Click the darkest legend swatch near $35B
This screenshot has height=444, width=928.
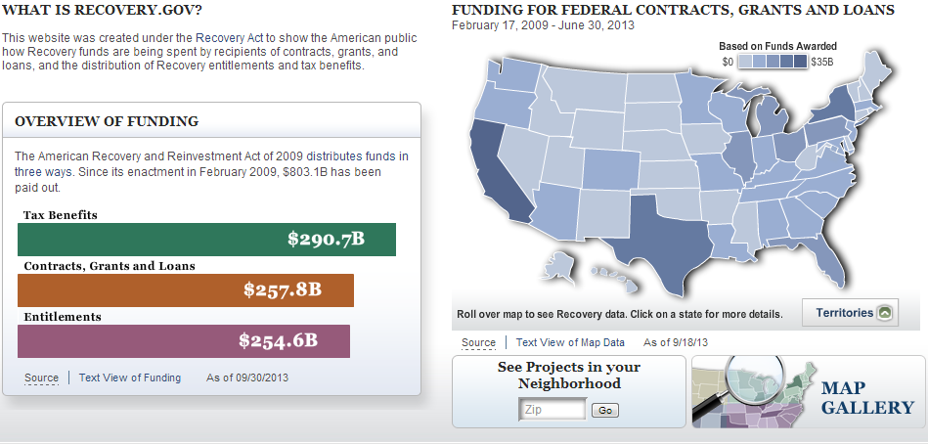(801, 62)
